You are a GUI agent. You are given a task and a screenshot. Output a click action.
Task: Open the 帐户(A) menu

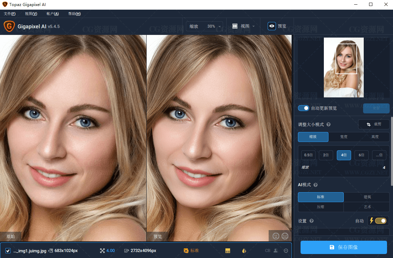tap(53, 14)
